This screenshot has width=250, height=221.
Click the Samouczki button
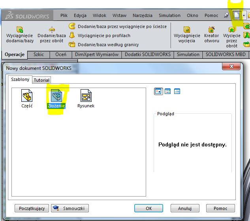pos(70,208)
